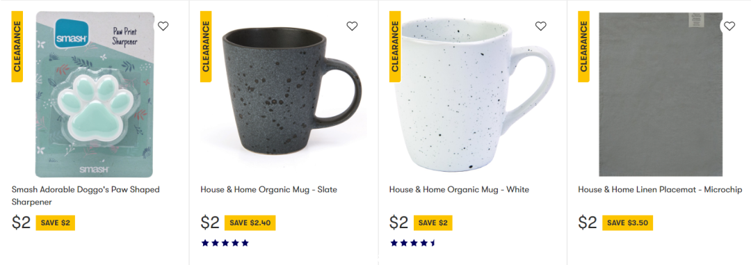Image resolution: width=751 pixels, height=265 pixels.
Task: Check the five-star rating on Slate mug
Action: click(x=225, y=243)
